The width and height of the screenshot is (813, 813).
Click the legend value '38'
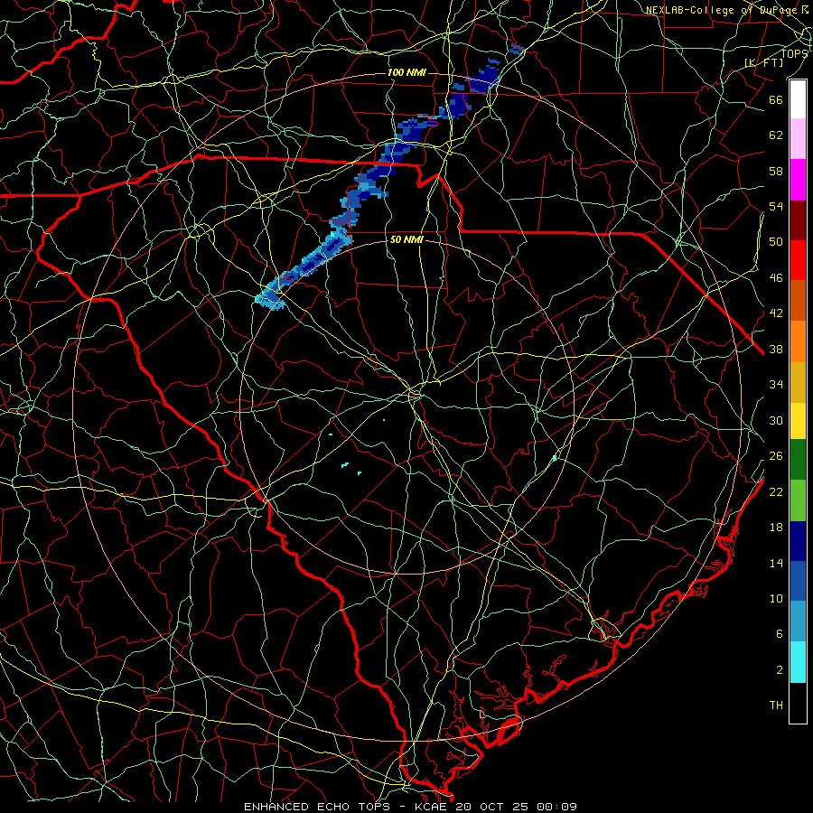[x=776, y=350]
